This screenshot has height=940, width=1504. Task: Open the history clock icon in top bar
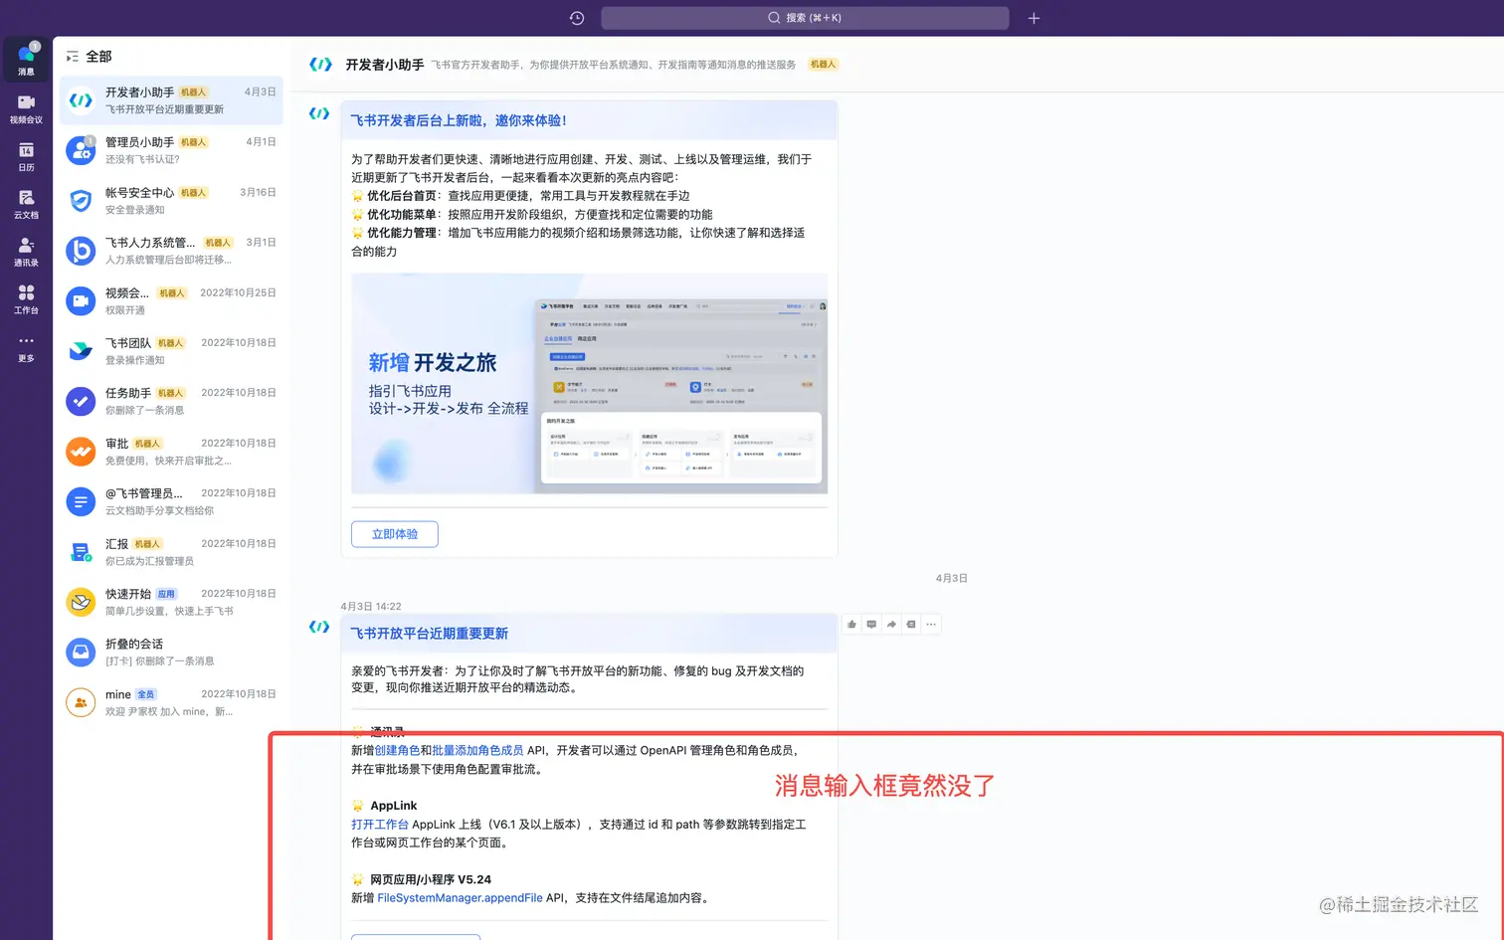coord(577,18)
